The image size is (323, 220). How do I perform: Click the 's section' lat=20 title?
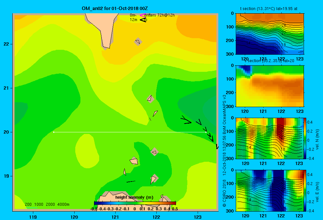pos(269,61)
